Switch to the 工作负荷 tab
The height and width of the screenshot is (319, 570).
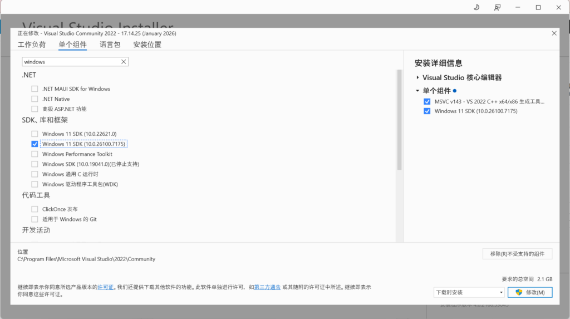point(32,45)
